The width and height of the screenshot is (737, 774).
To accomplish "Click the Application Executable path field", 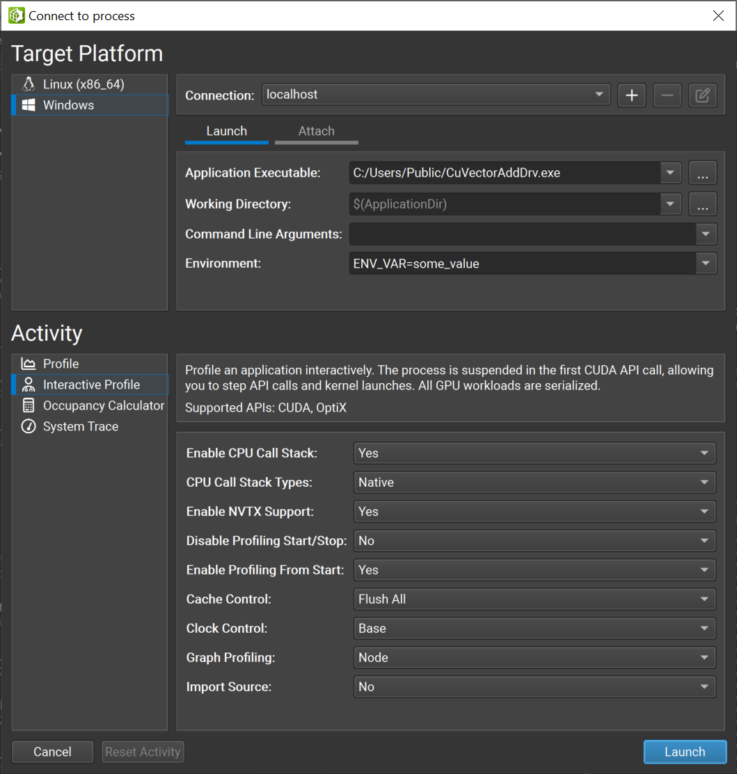I will point(505,172).
